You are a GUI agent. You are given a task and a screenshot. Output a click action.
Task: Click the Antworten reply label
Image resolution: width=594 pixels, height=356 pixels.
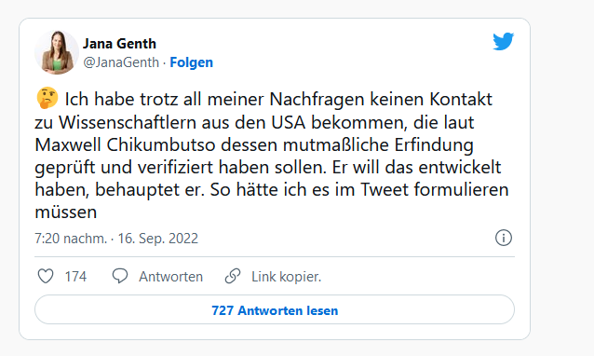coord(171,277)
